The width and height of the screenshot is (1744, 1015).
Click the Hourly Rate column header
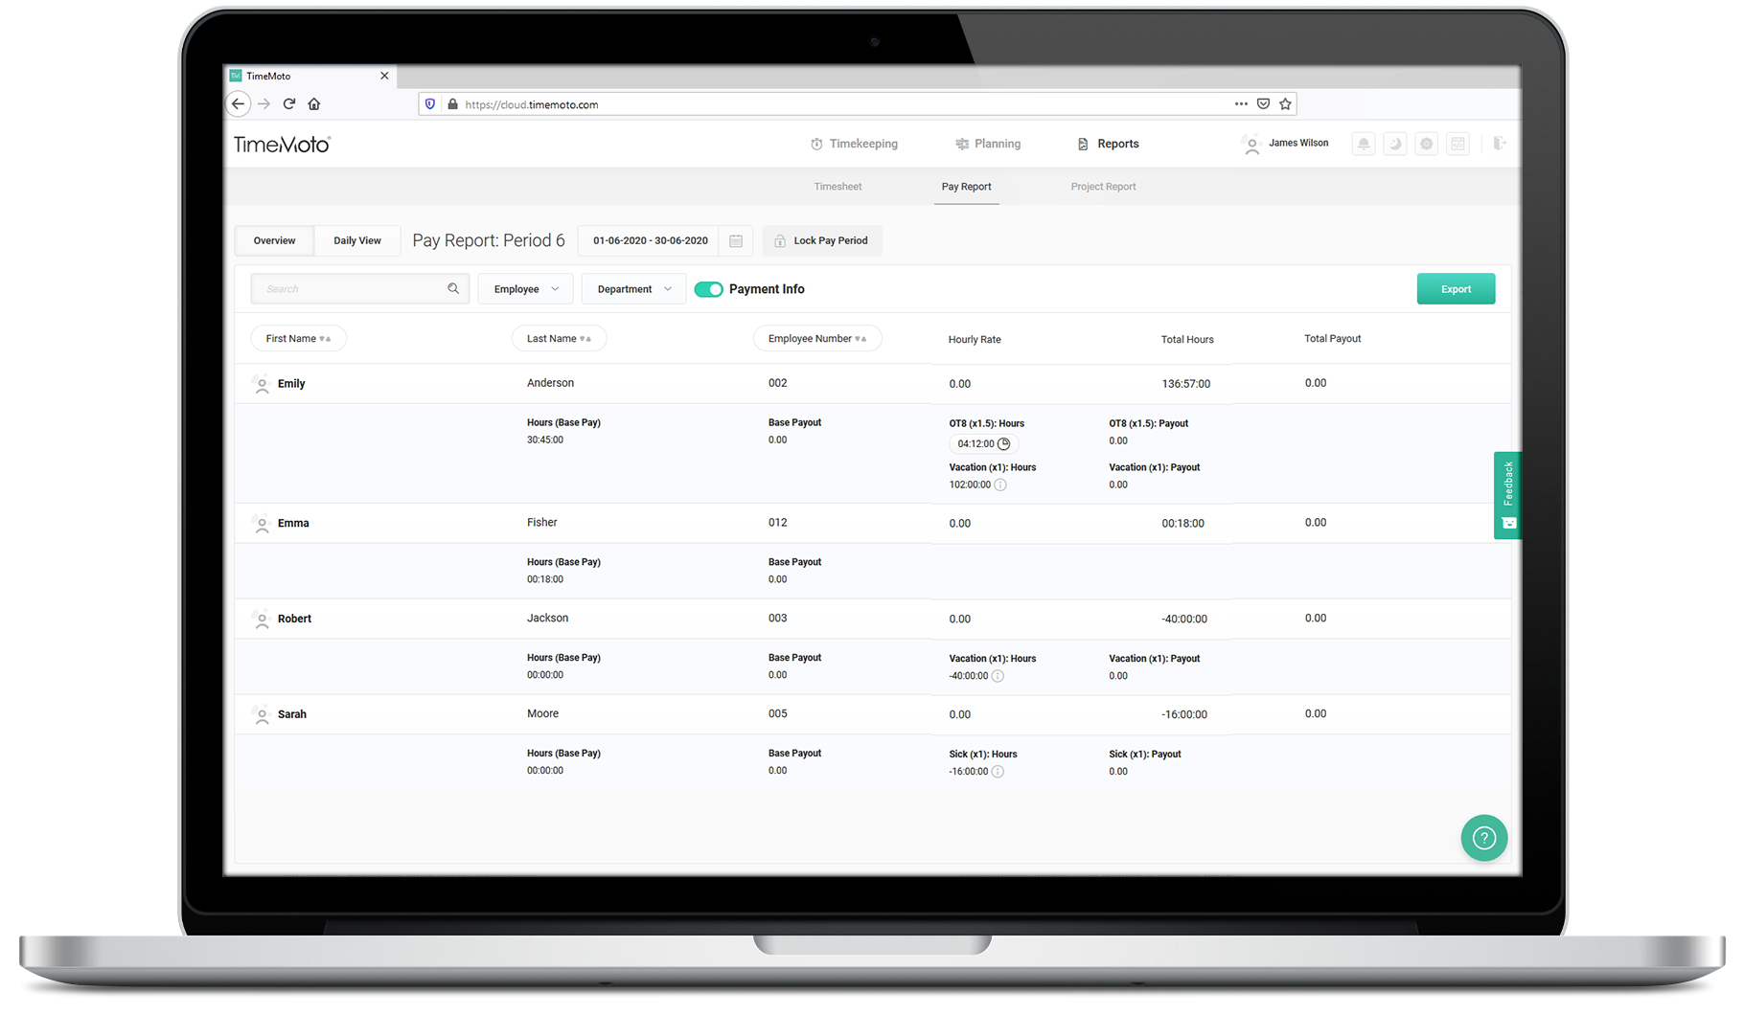coord(975,340)
